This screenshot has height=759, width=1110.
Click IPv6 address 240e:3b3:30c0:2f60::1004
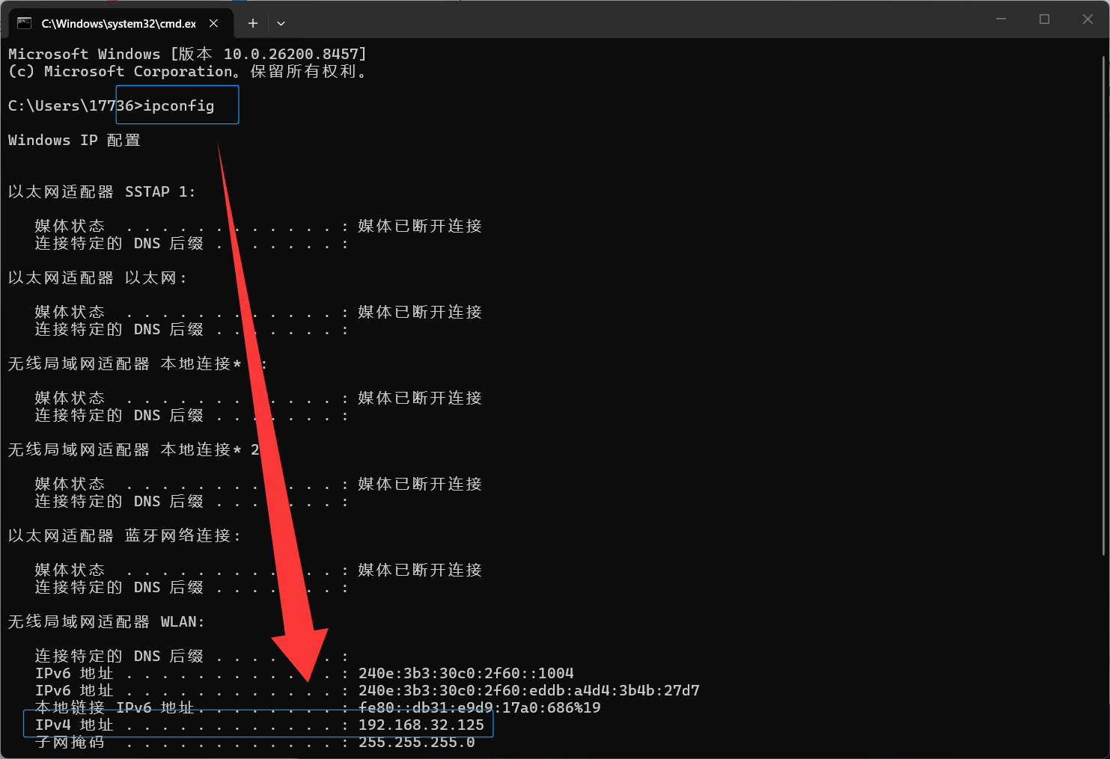(466, 673)
